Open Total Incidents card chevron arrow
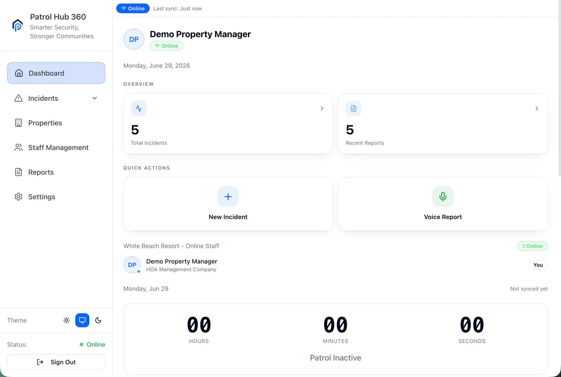 coord(322,108)
